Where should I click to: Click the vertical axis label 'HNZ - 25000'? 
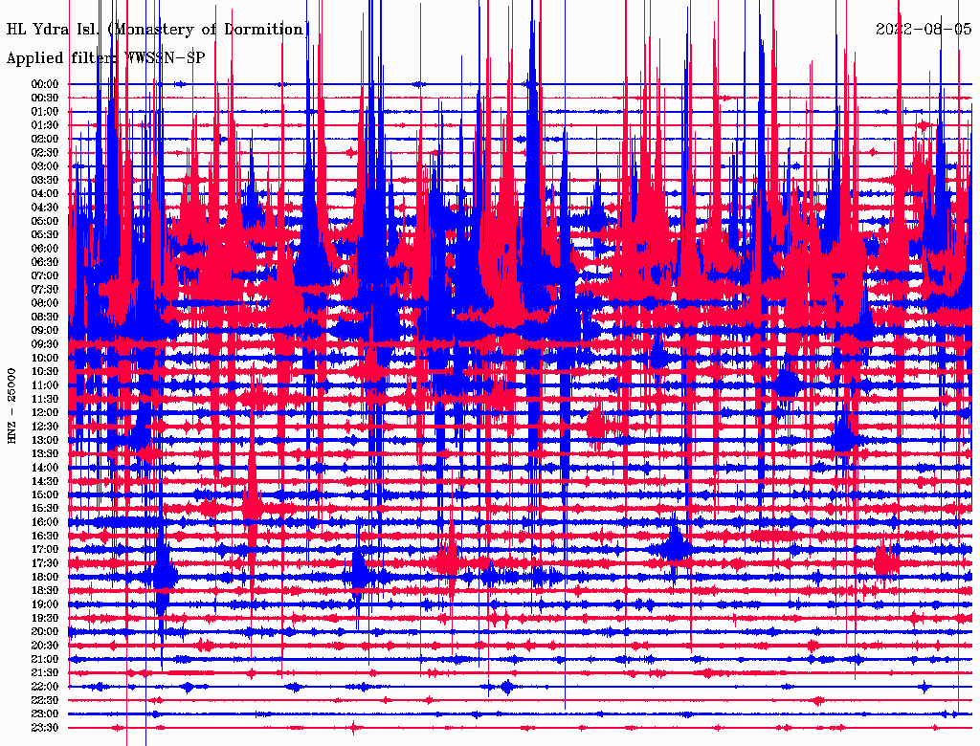coord(11,406)
